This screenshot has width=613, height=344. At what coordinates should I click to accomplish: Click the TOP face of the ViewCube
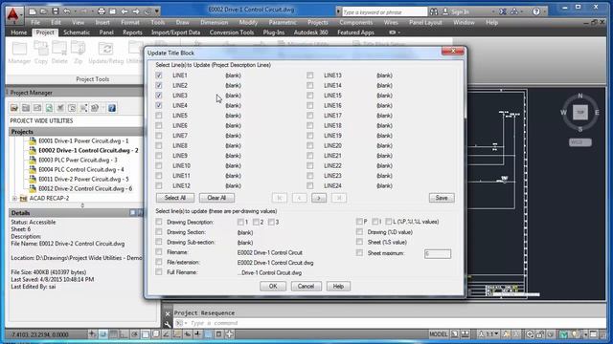click(x=580, y=113)
